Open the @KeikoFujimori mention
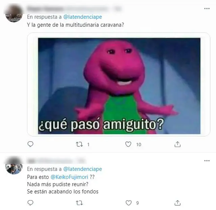 click(69, 177)
